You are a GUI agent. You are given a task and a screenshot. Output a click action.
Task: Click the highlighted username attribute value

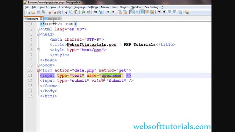point(111,76)
